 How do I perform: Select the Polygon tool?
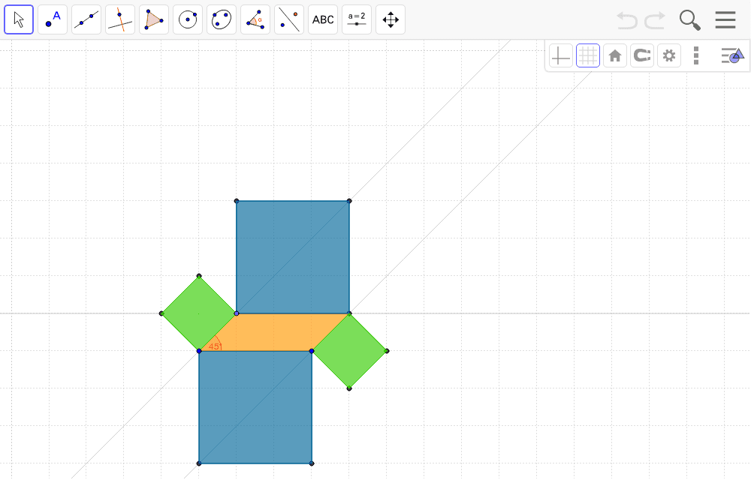point(154,19)
